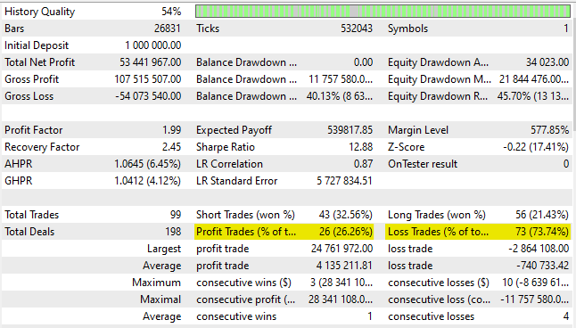The image size is (576, 328).
Task: Click the Total Trades value 99
Action: (x=176, y=214)
